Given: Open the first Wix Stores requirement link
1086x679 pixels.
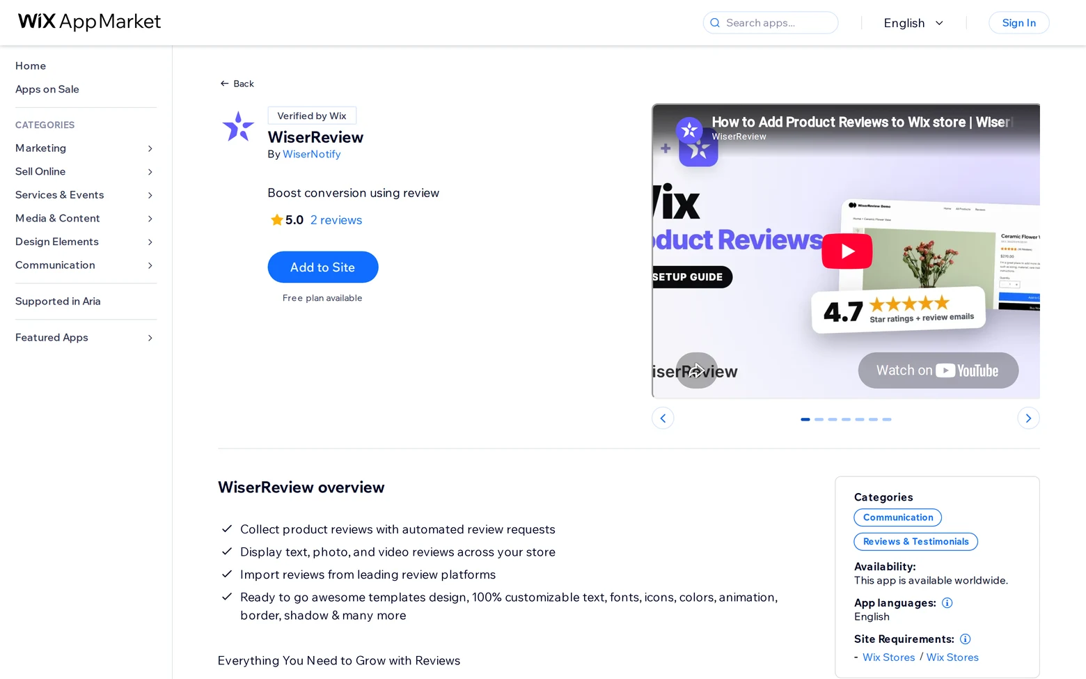Looking at the screenshot, I should [889, 657].
